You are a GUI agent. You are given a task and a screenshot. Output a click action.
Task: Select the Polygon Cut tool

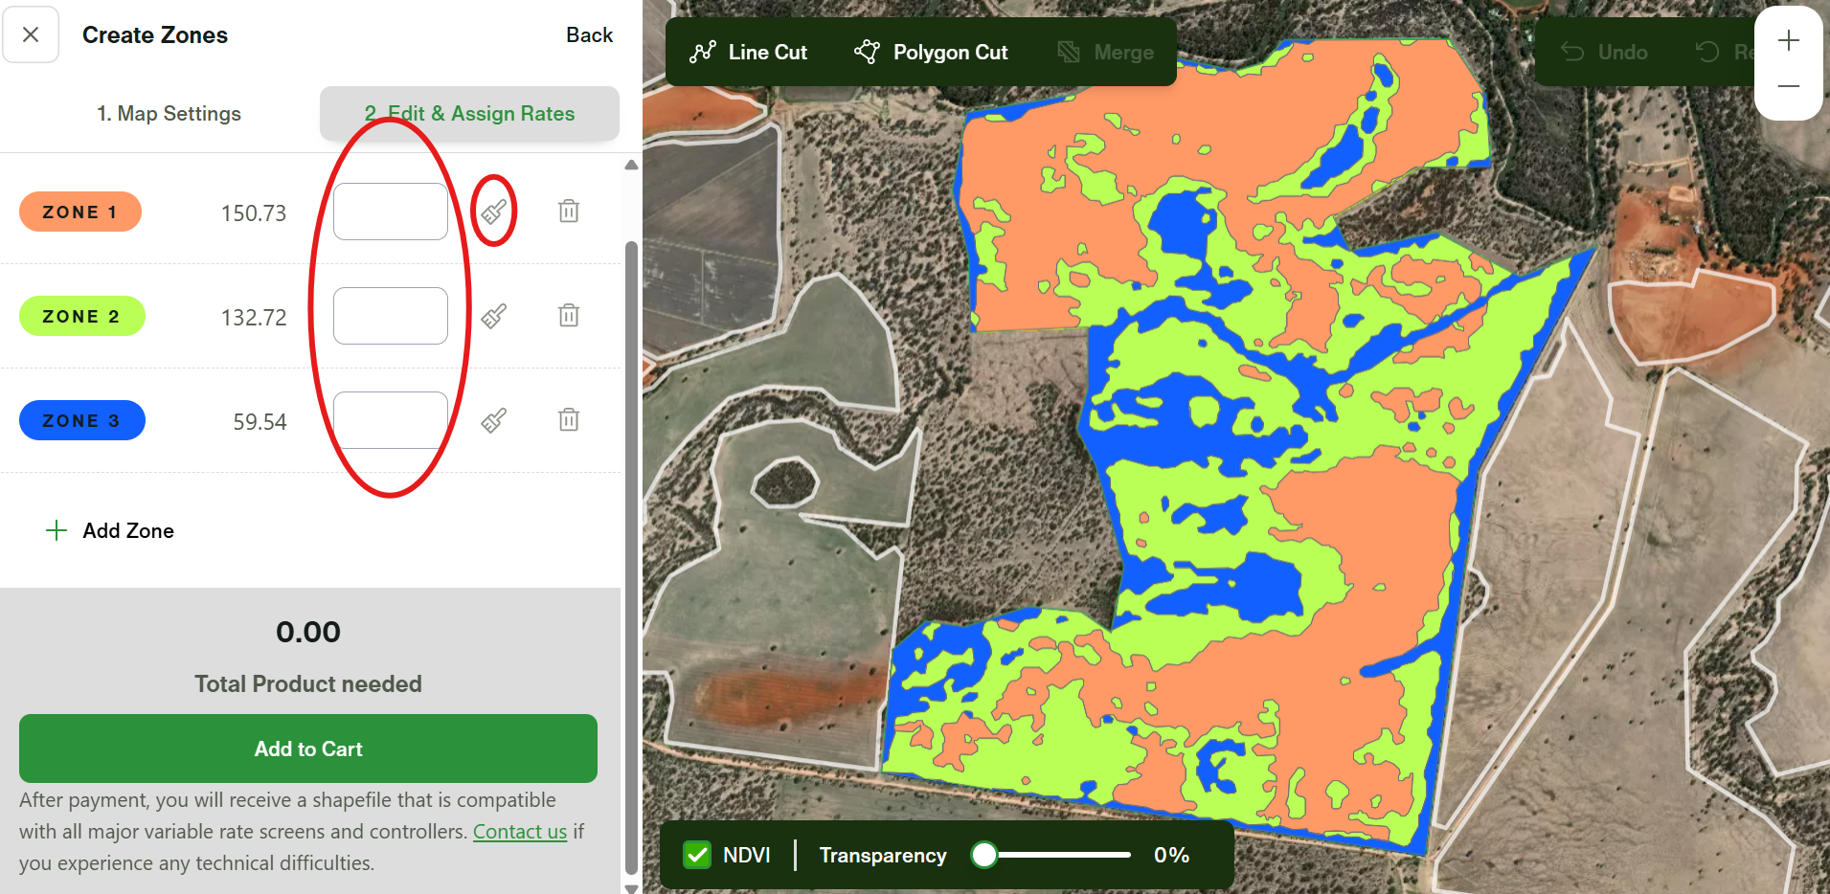tap(931, 53)
